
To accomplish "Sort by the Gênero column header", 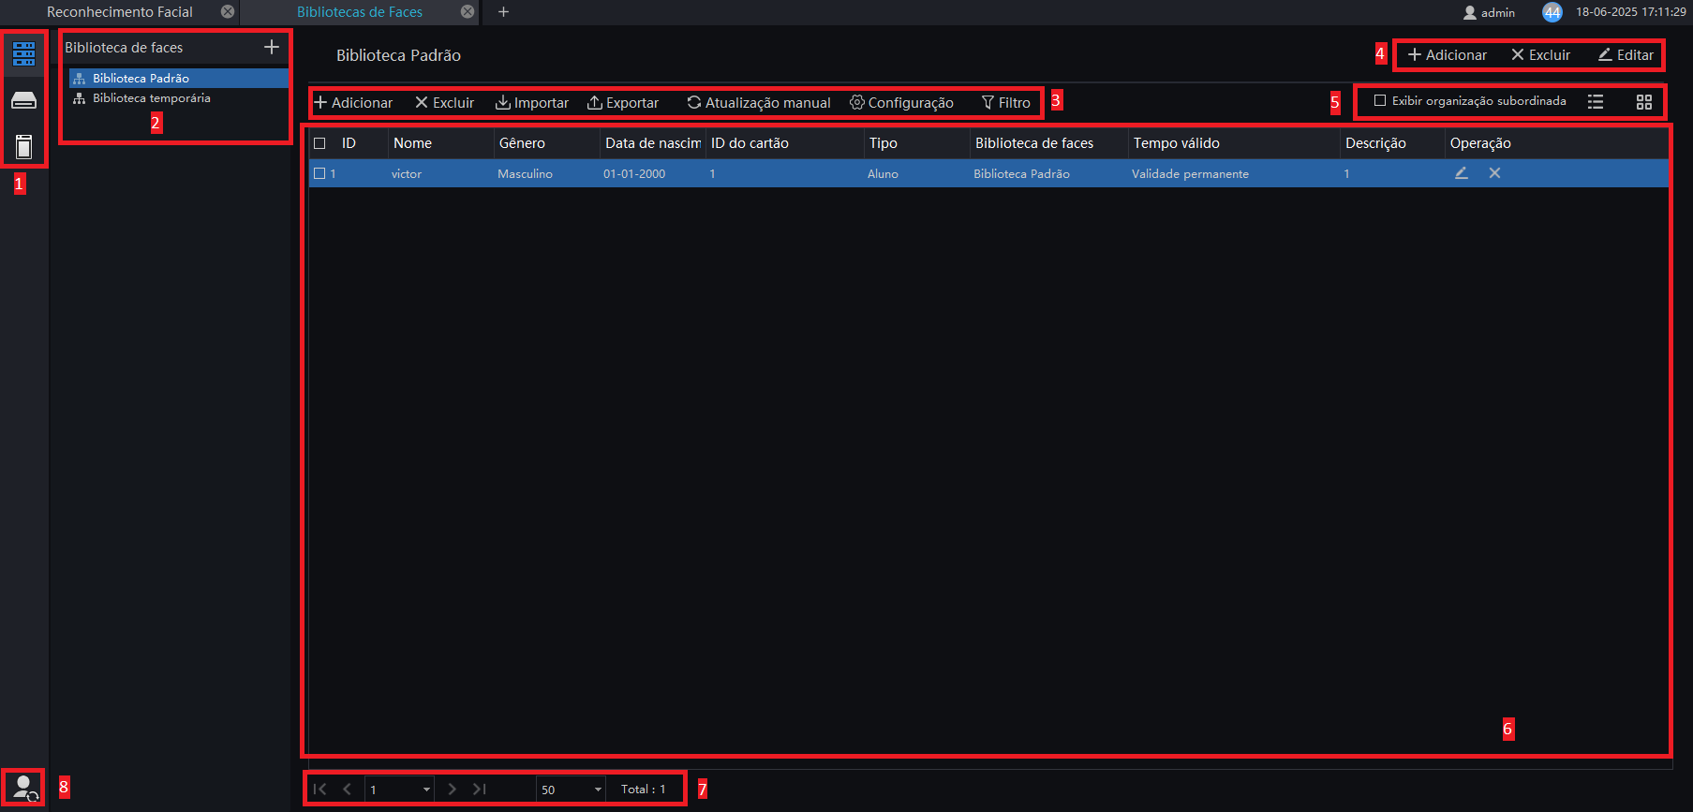I will click(x=522, y=143).
